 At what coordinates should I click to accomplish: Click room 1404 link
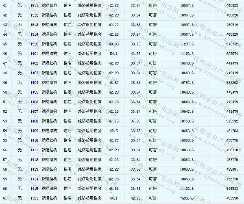click(34, 82)
